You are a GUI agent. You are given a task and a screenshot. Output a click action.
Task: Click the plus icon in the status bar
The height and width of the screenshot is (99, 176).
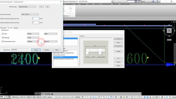[x=167, y=97]
